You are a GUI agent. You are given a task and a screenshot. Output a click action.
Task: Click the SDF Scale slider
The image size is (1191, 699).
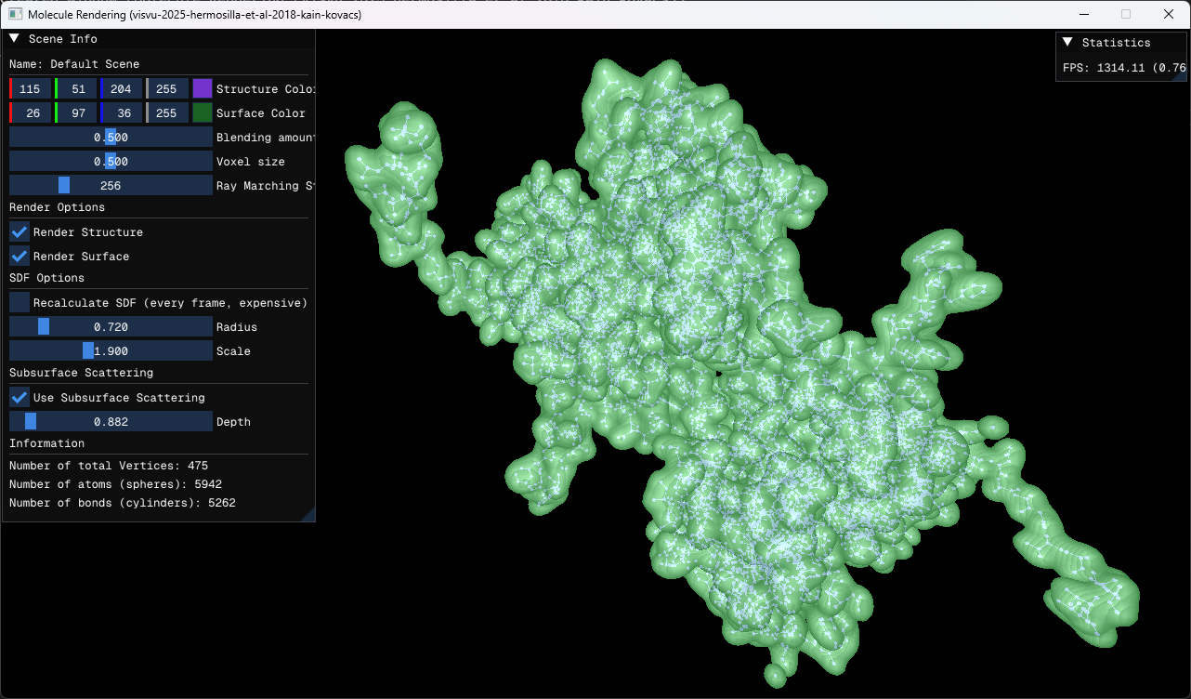coord(111,351)
